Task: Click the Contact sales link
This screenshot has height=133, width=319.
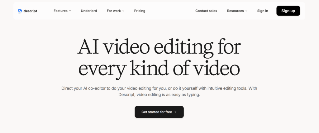Action: point(206,11)
